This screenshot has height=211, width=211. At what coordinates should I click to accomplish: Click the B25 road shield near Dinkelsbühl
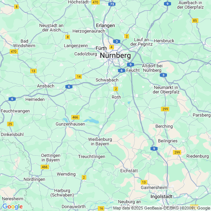(10, 124)
